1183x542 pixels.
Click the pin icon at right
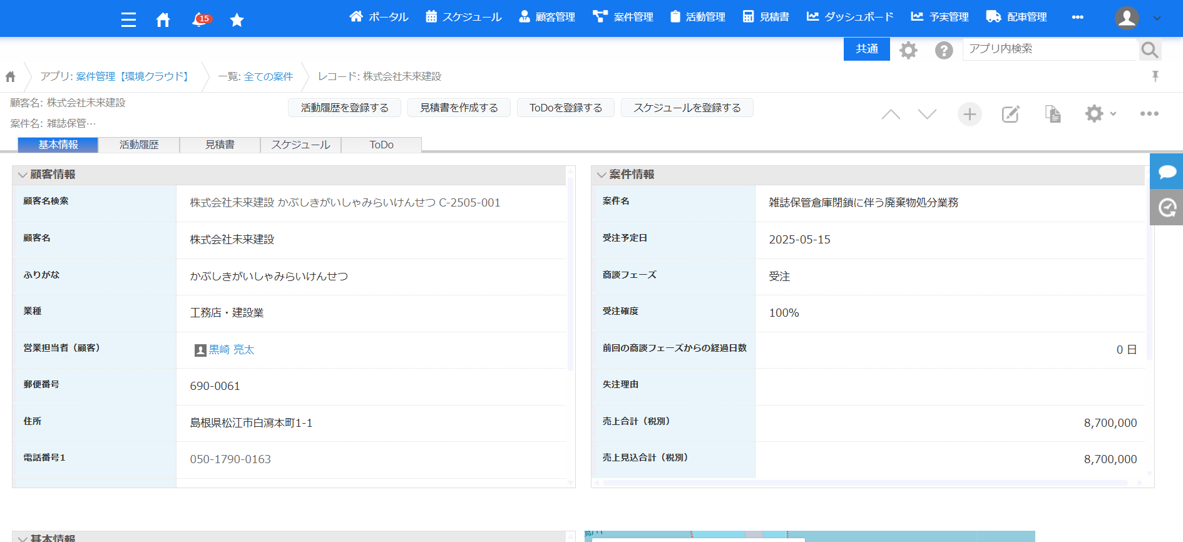(x=1155, y=76)
